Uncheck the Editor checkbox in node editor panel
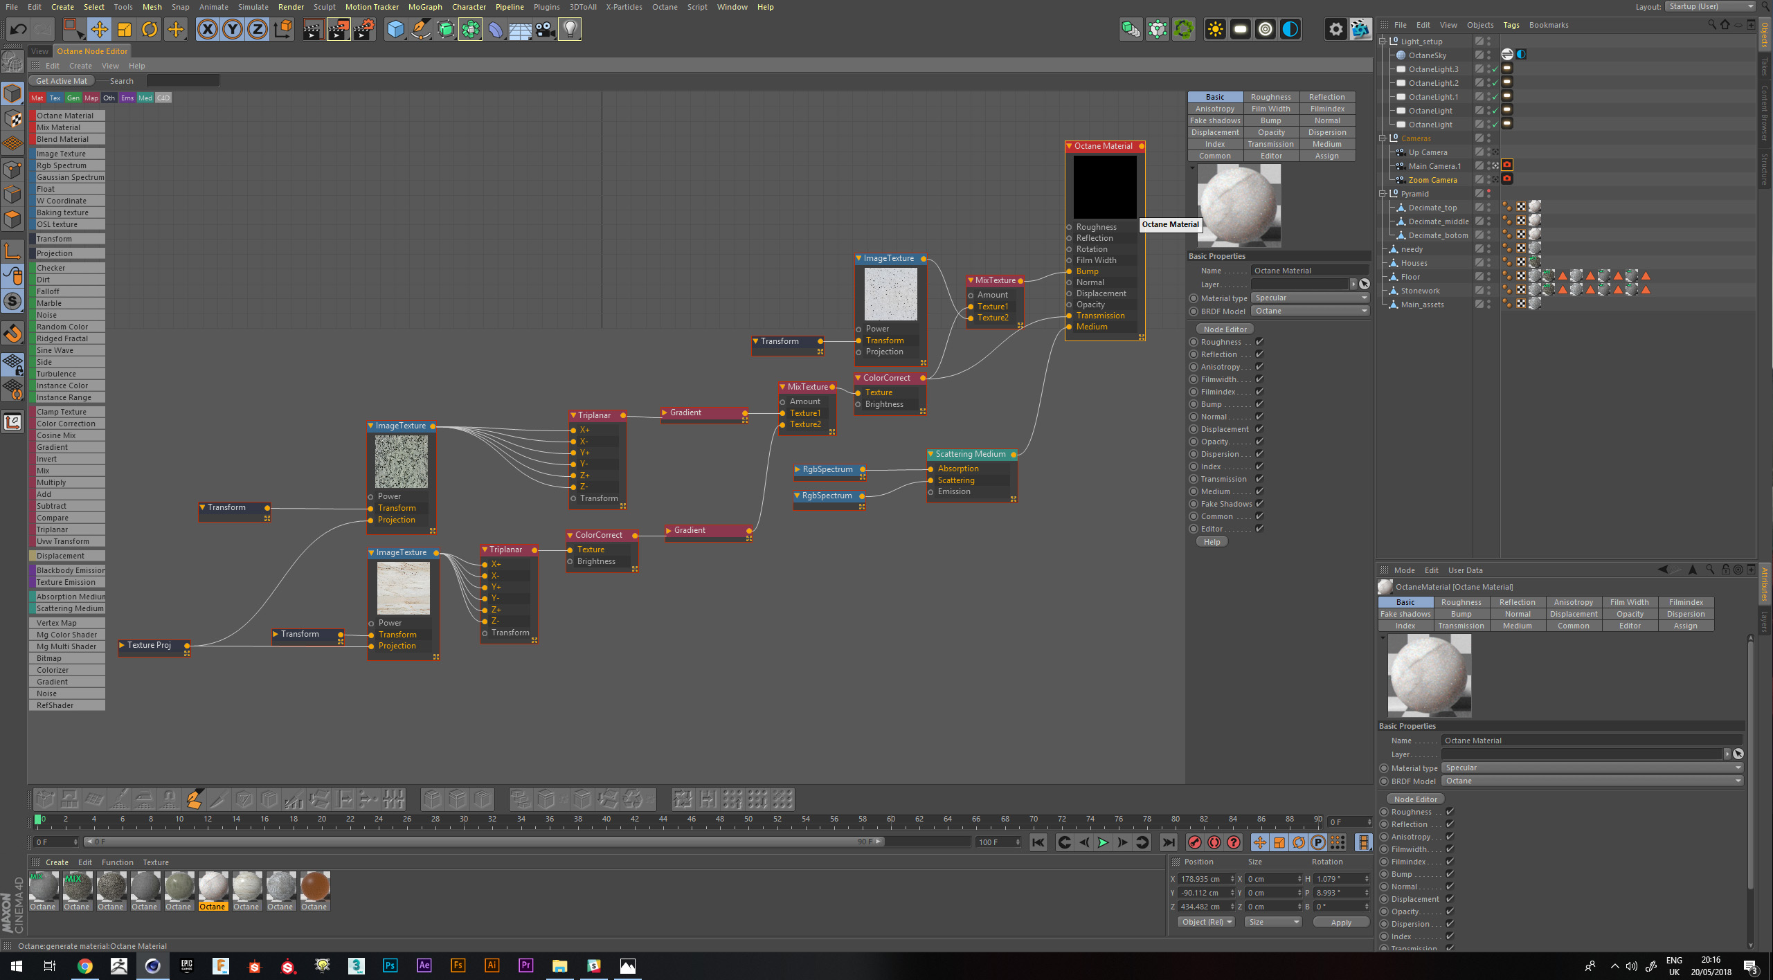The image size is (1773, 980). pyautogui.click(x=1259, y=529)
